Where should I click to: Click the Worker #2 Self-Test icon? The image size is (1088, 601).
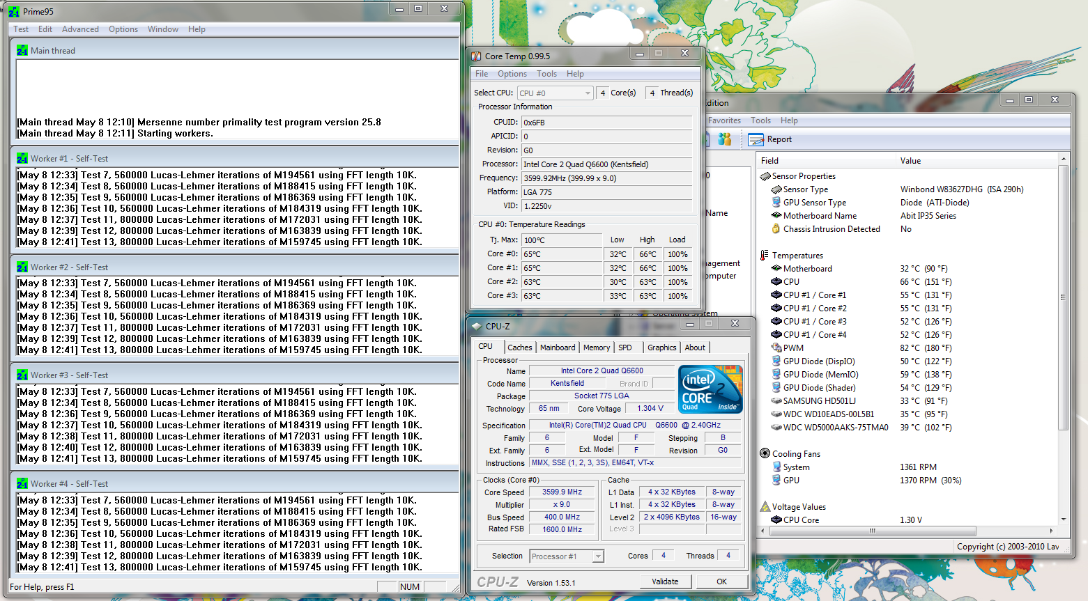pos(22,267)
